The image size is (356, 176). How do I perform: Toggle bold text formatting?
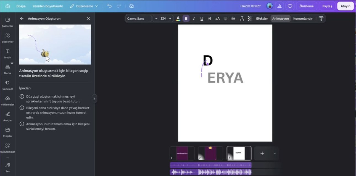click(x=186, y=18)
